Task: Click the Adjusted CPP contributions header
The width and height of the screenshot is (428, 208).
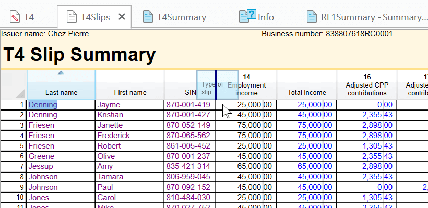Action: [367, 85]
